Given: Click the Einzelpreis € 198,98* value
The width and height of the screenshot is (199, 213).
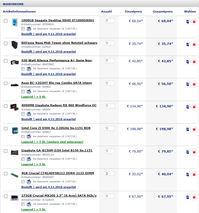Looking at the screenshot, I should point(135,129).
